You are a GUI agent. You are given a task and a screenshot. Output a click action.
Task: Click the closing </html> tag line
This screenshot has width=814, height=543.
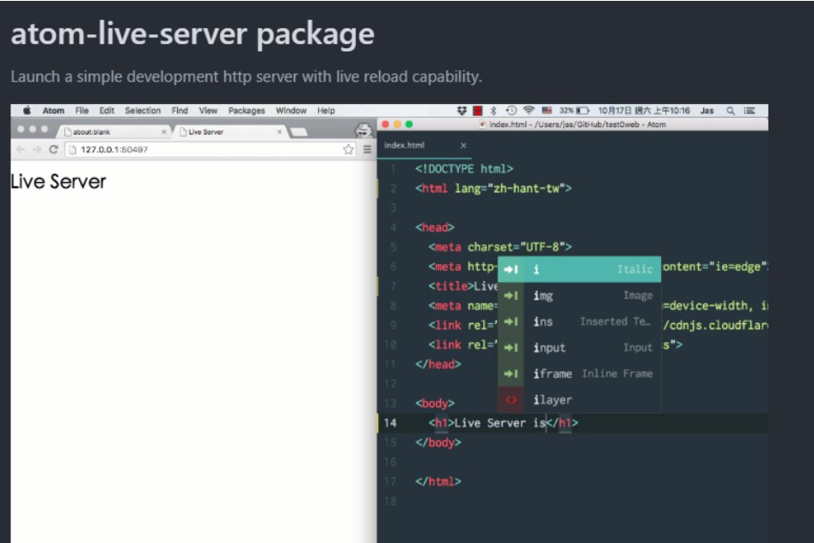click(x=438, y=481)
